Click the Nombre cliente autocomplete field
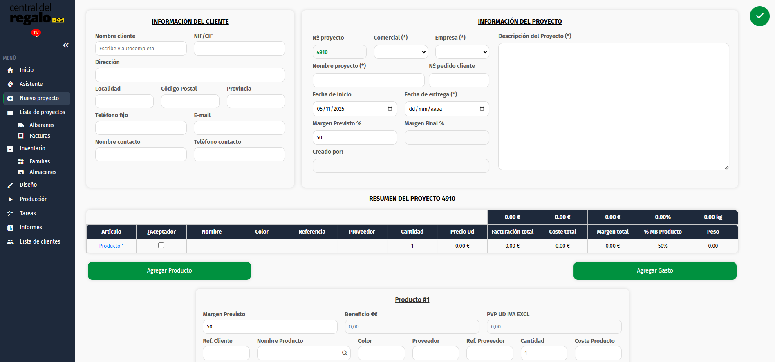The height and width of the screenshot is (362, 775). click(x=141, y=48)
